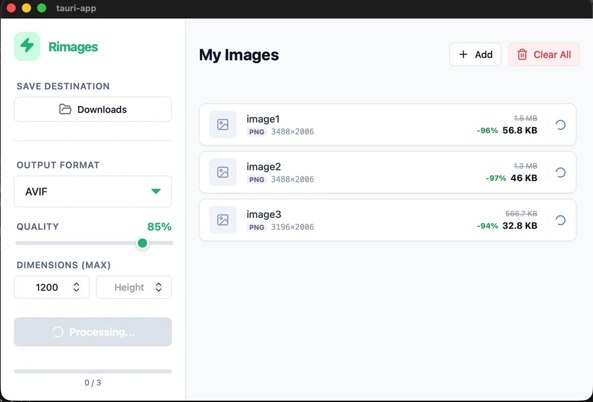Click the spinner icon next to image1
This screenshot has width=593, height=402.
tap(560, 125)
